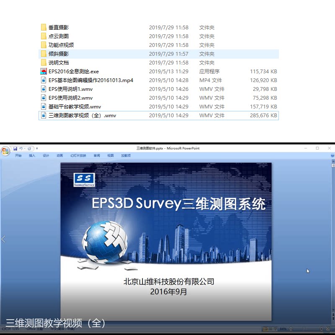Switch to the 动画 ribbon tab
This screenshot has width=335, height=335.
(x=59, y=155)
